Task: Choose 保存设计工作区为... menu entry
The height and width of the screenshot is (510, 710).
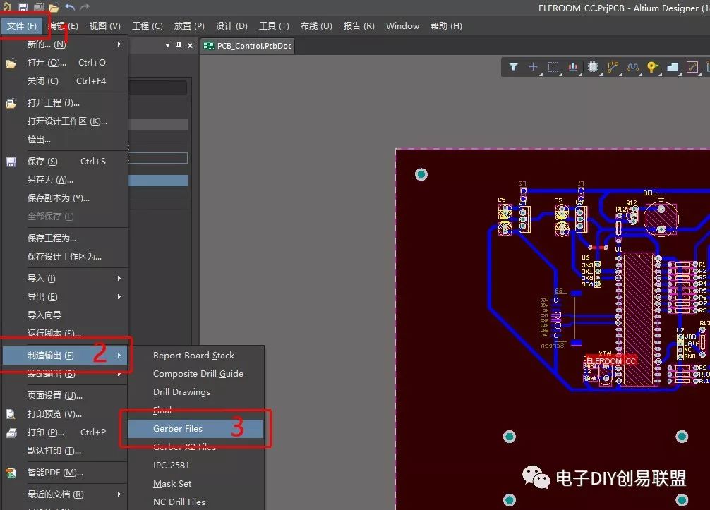Action: [65, 257]
